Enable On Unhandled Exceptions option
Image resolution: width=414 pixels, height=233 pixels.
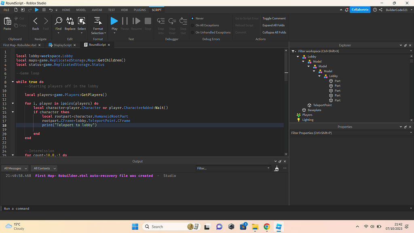(x=192, y=32)
